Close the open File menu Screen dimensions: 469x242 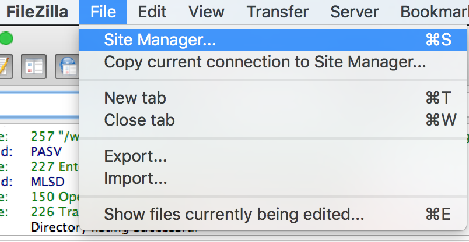click(x=103, y=12)
